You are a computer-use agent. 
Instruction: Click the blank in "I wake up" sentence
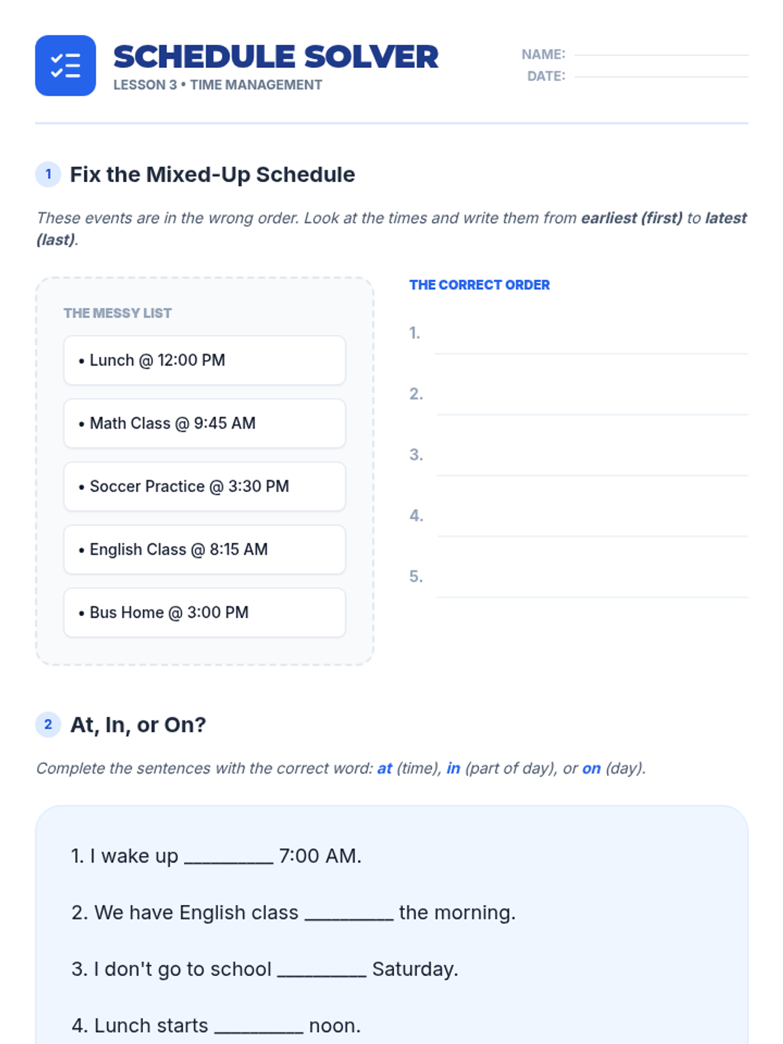[228, 857]
